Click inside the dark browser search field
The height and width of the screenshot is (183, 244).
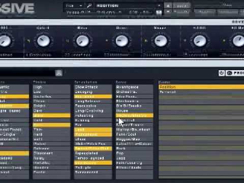[x=27, y=73]
